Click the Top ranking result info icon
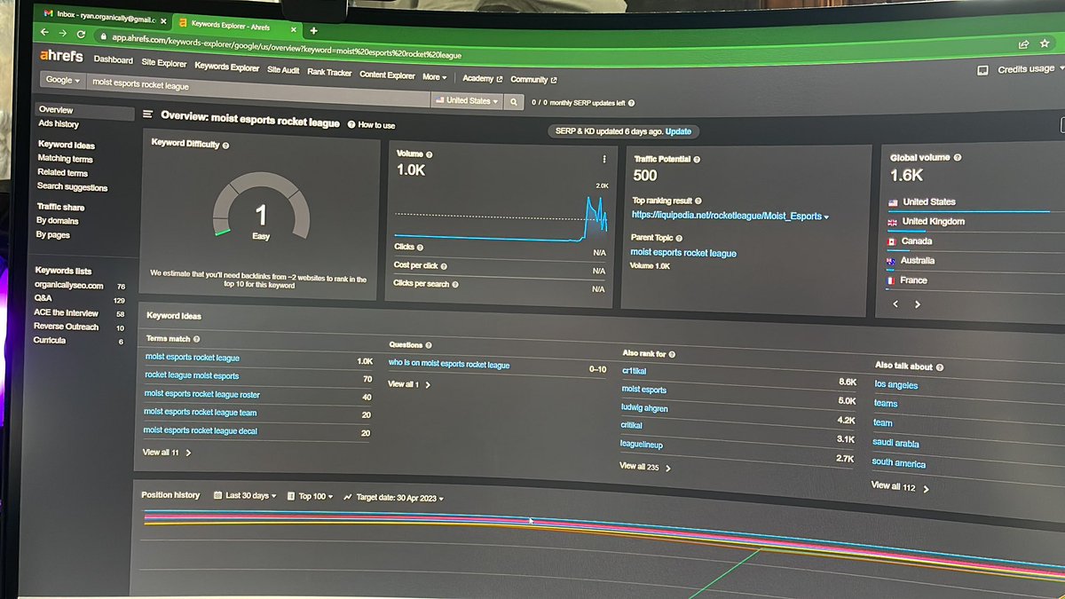 pos(698,201)
